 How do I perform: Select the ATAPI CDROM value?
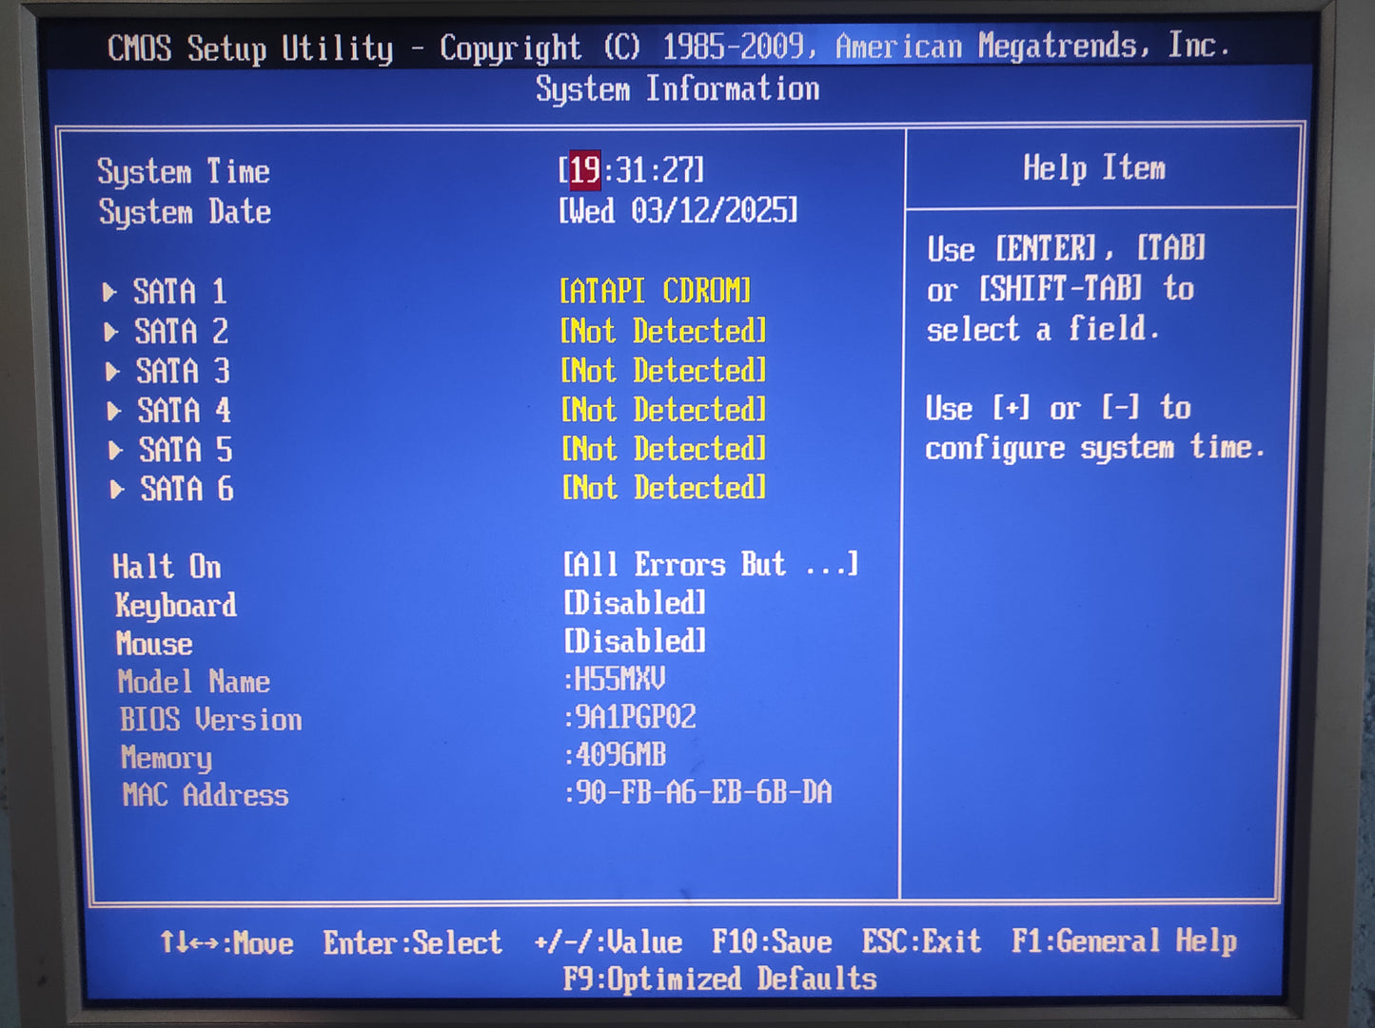(x=655, y=290)
